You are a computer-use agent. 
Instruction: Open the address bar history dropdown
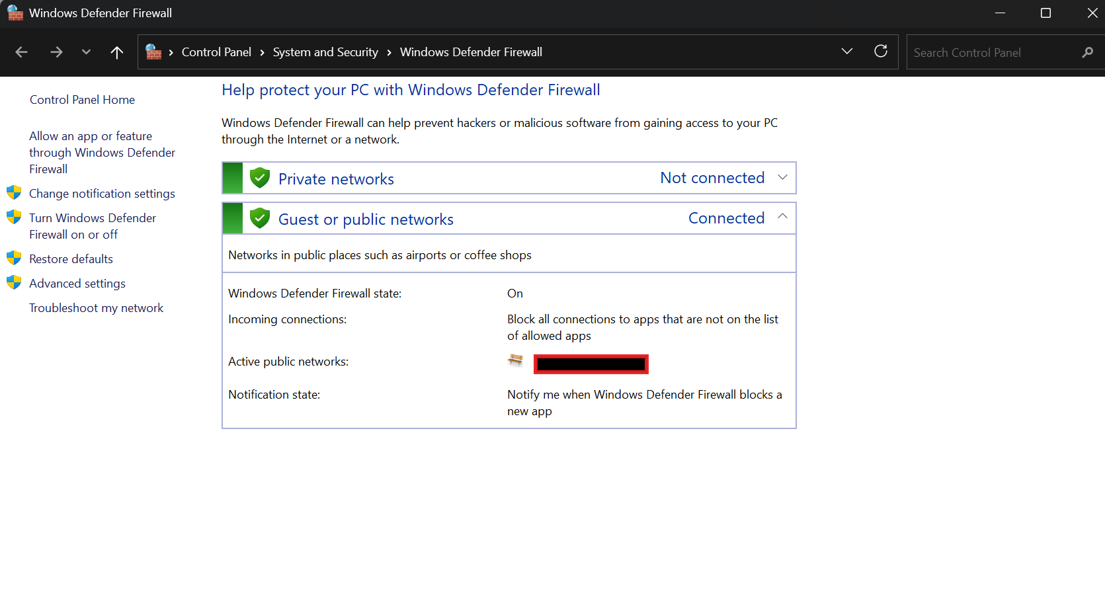pyautogui.click(x=846, y=52)
